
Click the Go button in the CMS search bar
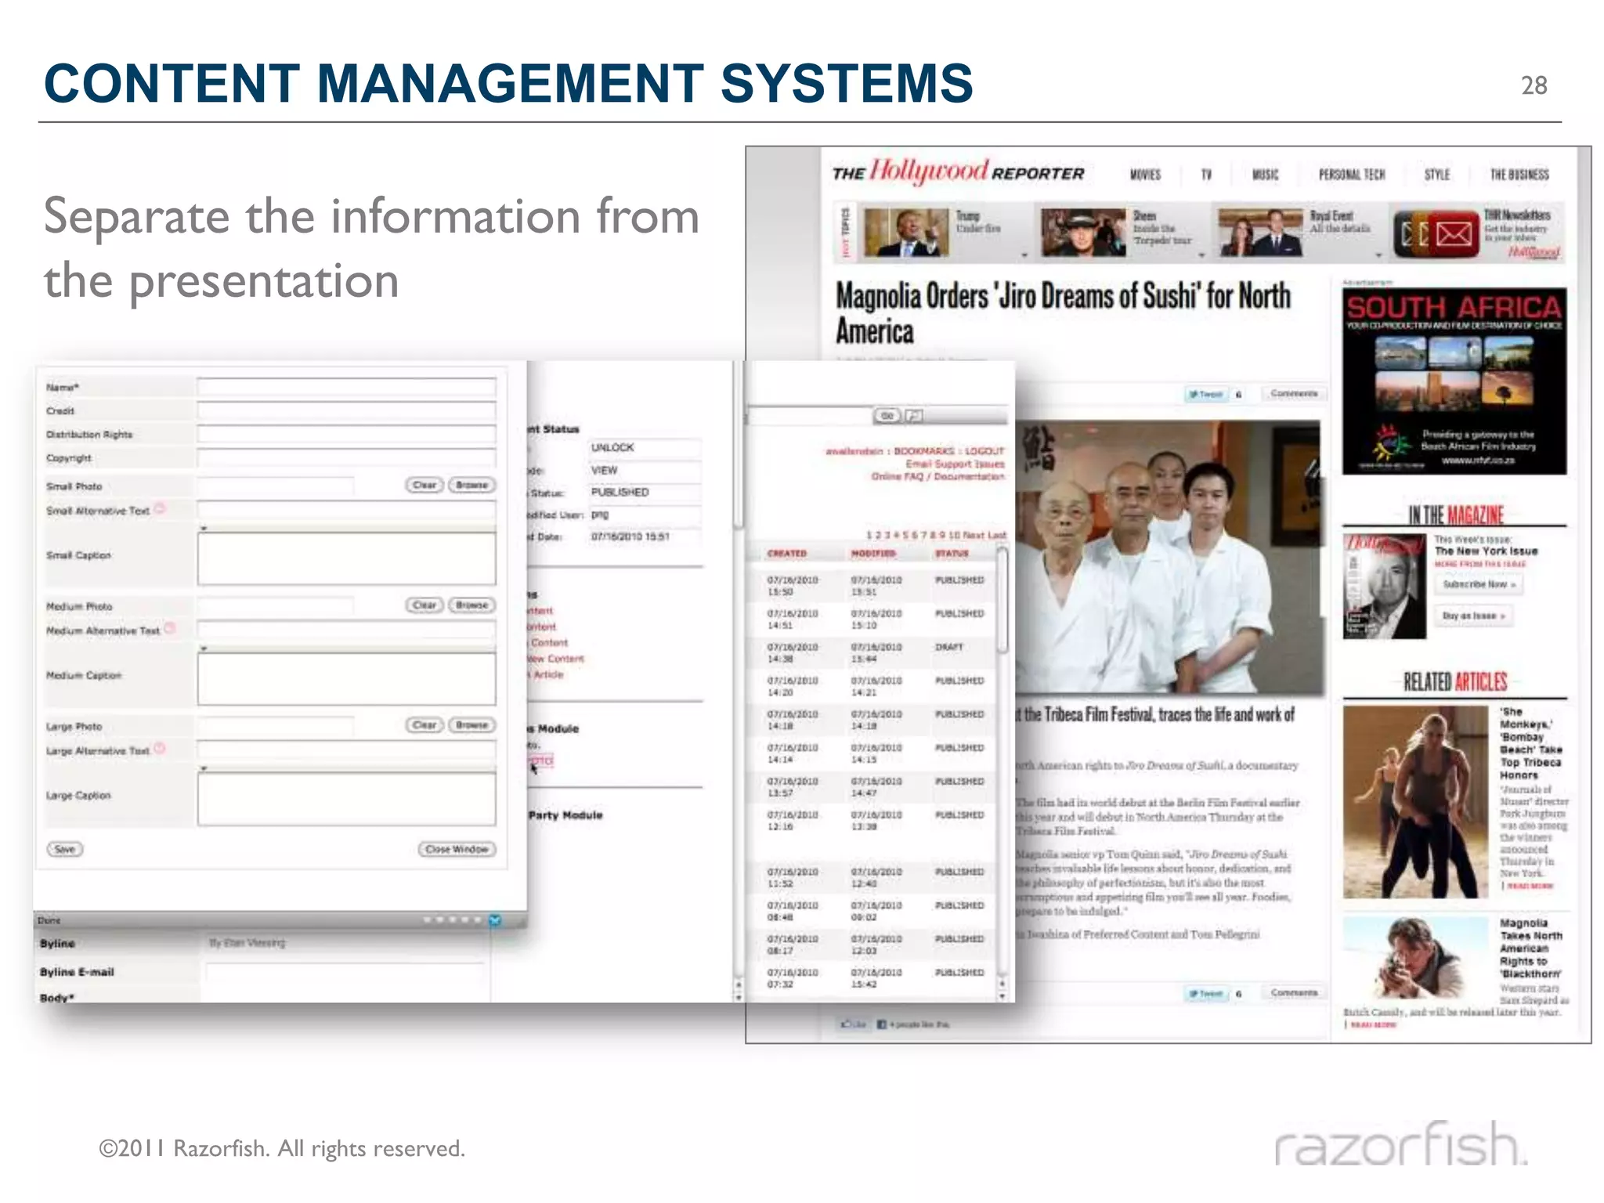pyautogui.click(x=887, y=415)
